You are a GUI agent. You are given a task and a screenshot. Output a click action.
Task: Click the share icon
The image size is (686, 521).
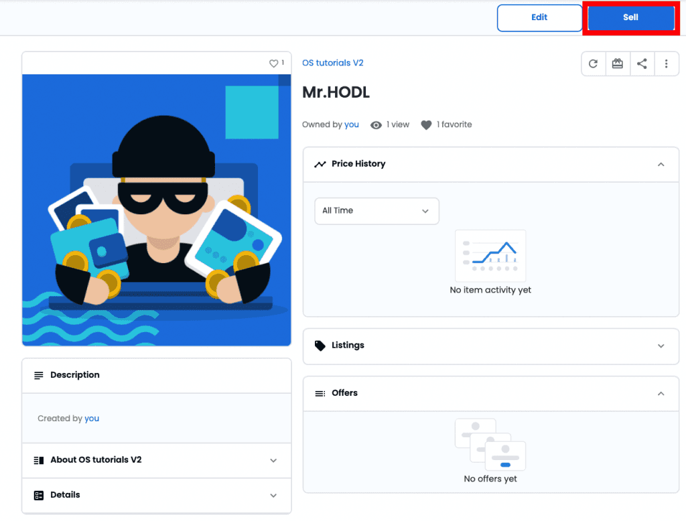coord(642,64)
